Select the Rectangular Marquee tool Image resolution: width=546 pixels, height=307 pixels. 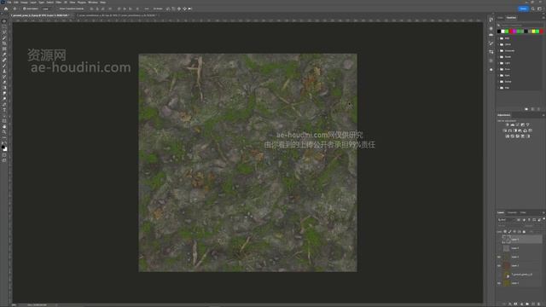4,26
